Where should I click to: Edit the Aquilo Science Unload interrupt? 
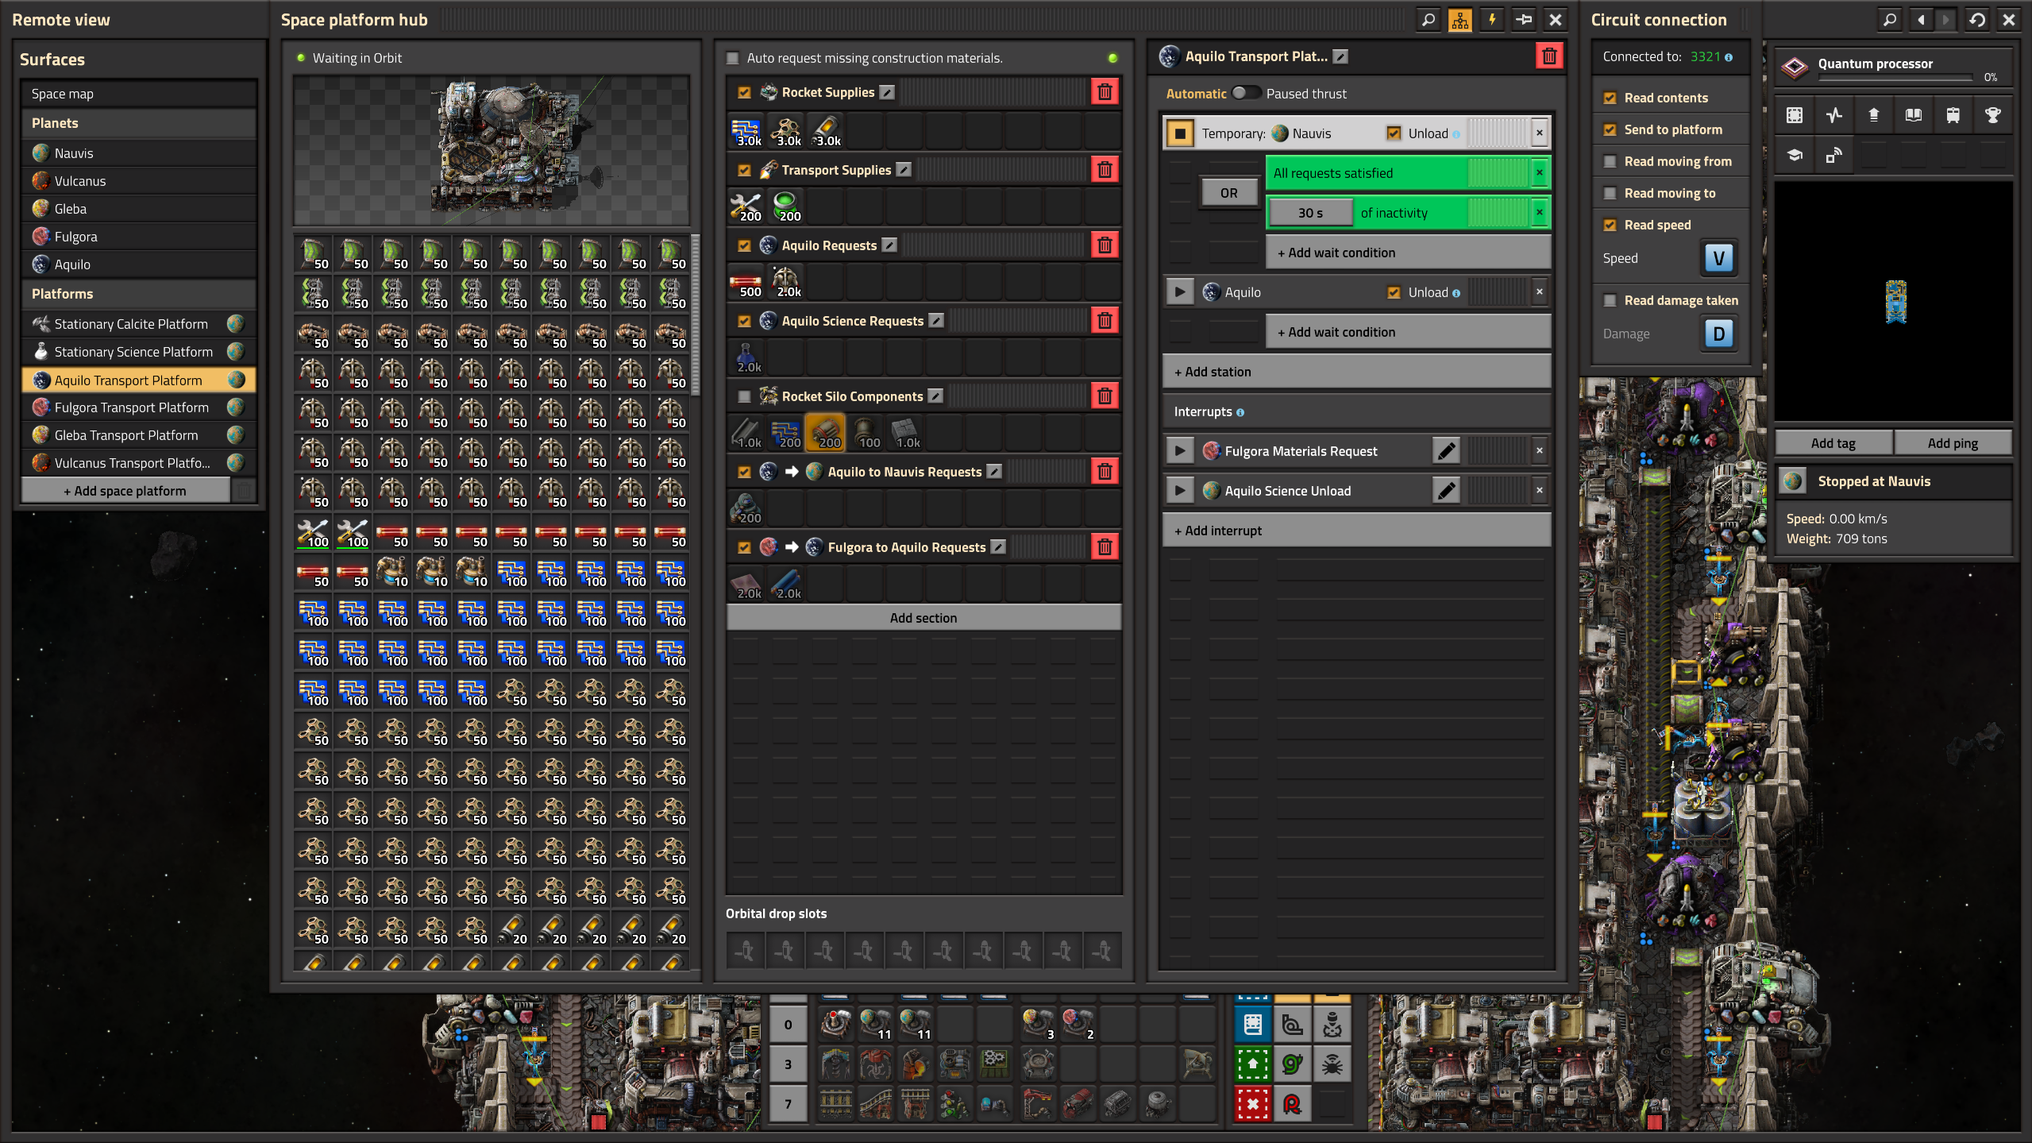pyautogui.click(x=1447, y=491)
